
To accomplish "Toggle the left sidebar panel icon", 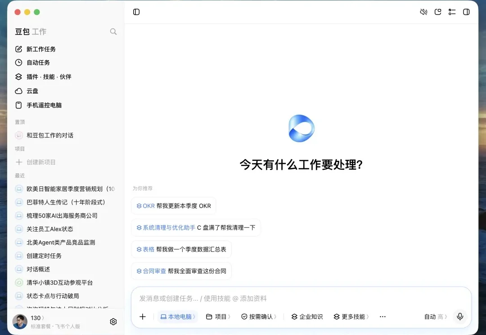I will tap(136, 12).
